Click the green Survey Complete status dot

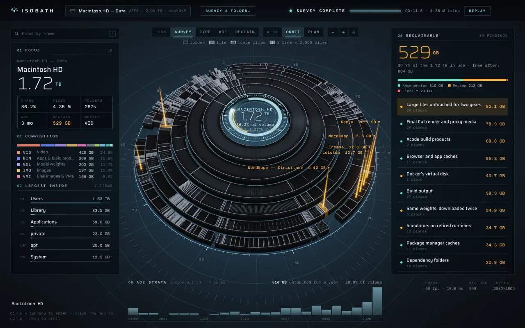[291, 11]
